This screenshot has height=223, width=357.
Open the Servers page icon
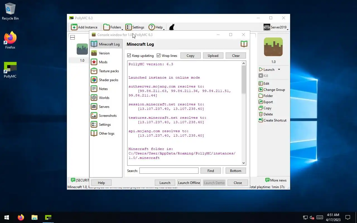94,106
